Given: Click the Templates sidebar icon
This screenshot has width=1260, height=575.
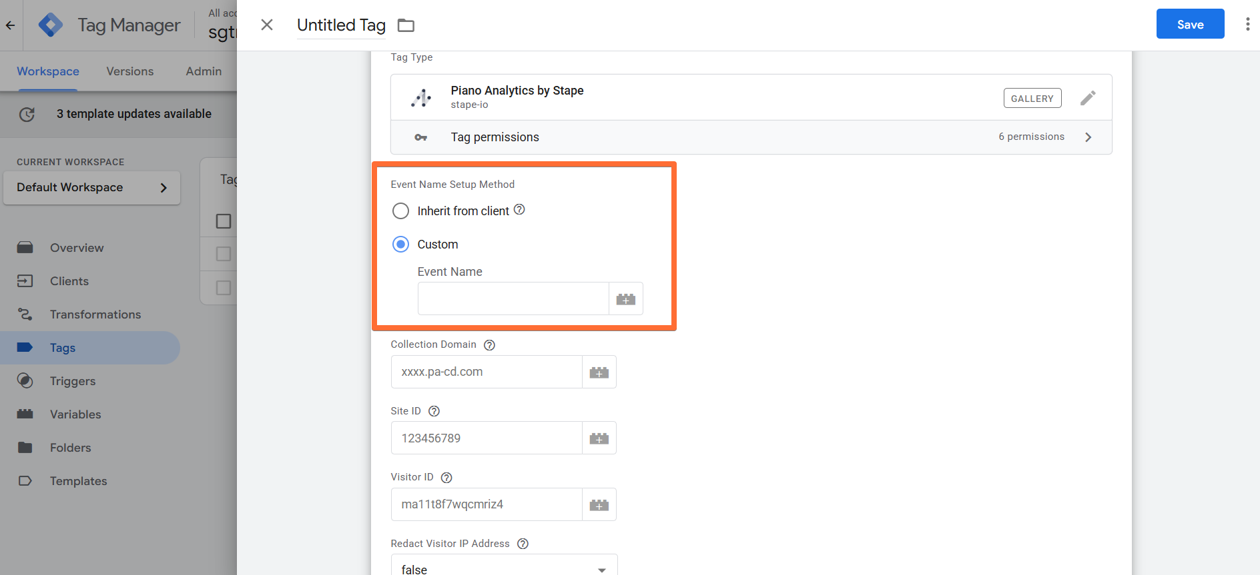Looking at the screenshot, I should click(25, 480).
